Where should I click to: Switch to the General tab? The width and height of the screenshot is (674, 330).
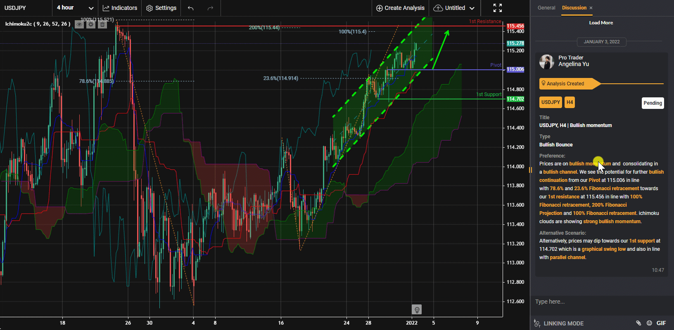(x=546, y=8)
